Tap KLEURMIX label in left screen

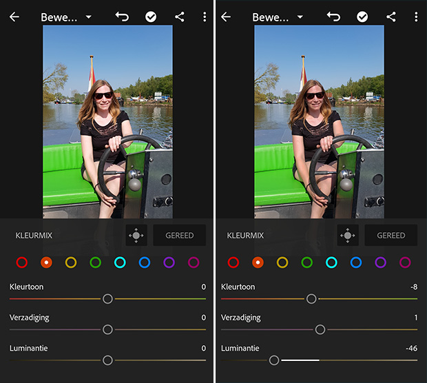[x=34, y=236]
